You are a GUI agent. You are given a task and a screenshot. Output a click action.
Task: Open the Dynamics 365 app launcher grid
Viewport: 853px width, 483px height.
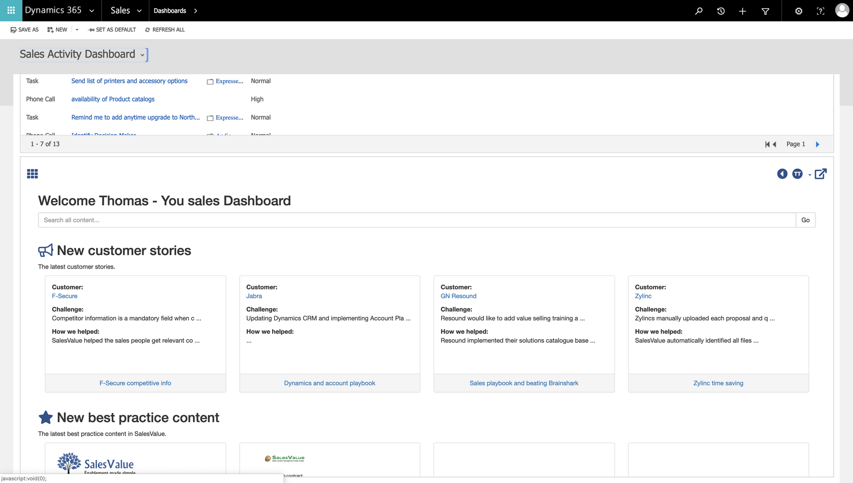point(11,11)
